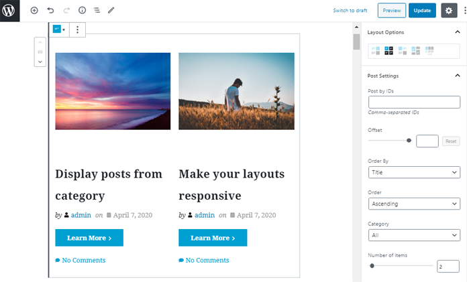
Task: Select third layout option with image left
Action: (x=403, y=50)
